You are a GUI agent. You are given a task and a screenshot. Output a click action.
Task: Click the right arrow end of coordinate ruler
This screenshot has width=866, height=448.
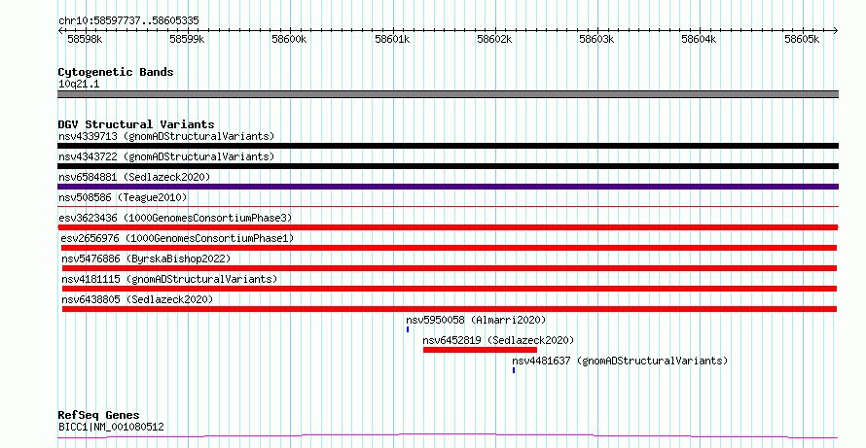(836, 31)
